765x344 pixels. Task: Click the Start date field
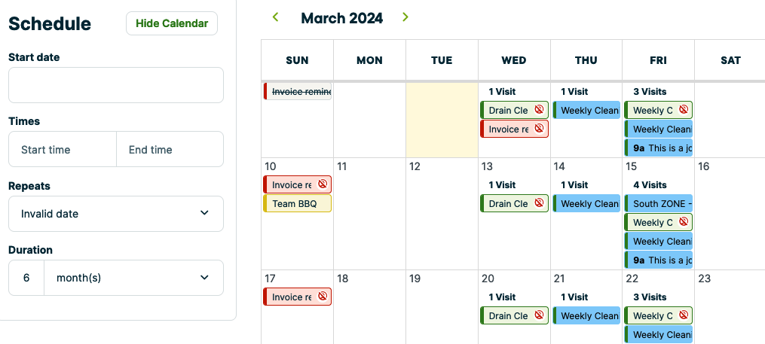point(116,85)
